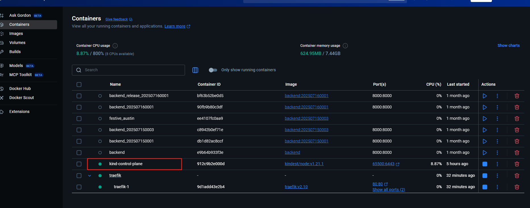Delete the traefik compose group
Viewport: 530px width, 208px height.
pos(517,176)
